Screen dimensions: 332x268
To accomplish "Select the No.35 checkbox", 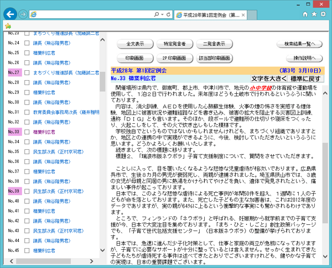I will (27, 151).
